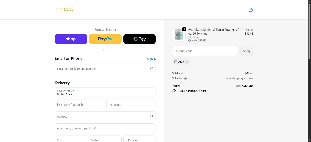Click the search icon in Address field

152,116
